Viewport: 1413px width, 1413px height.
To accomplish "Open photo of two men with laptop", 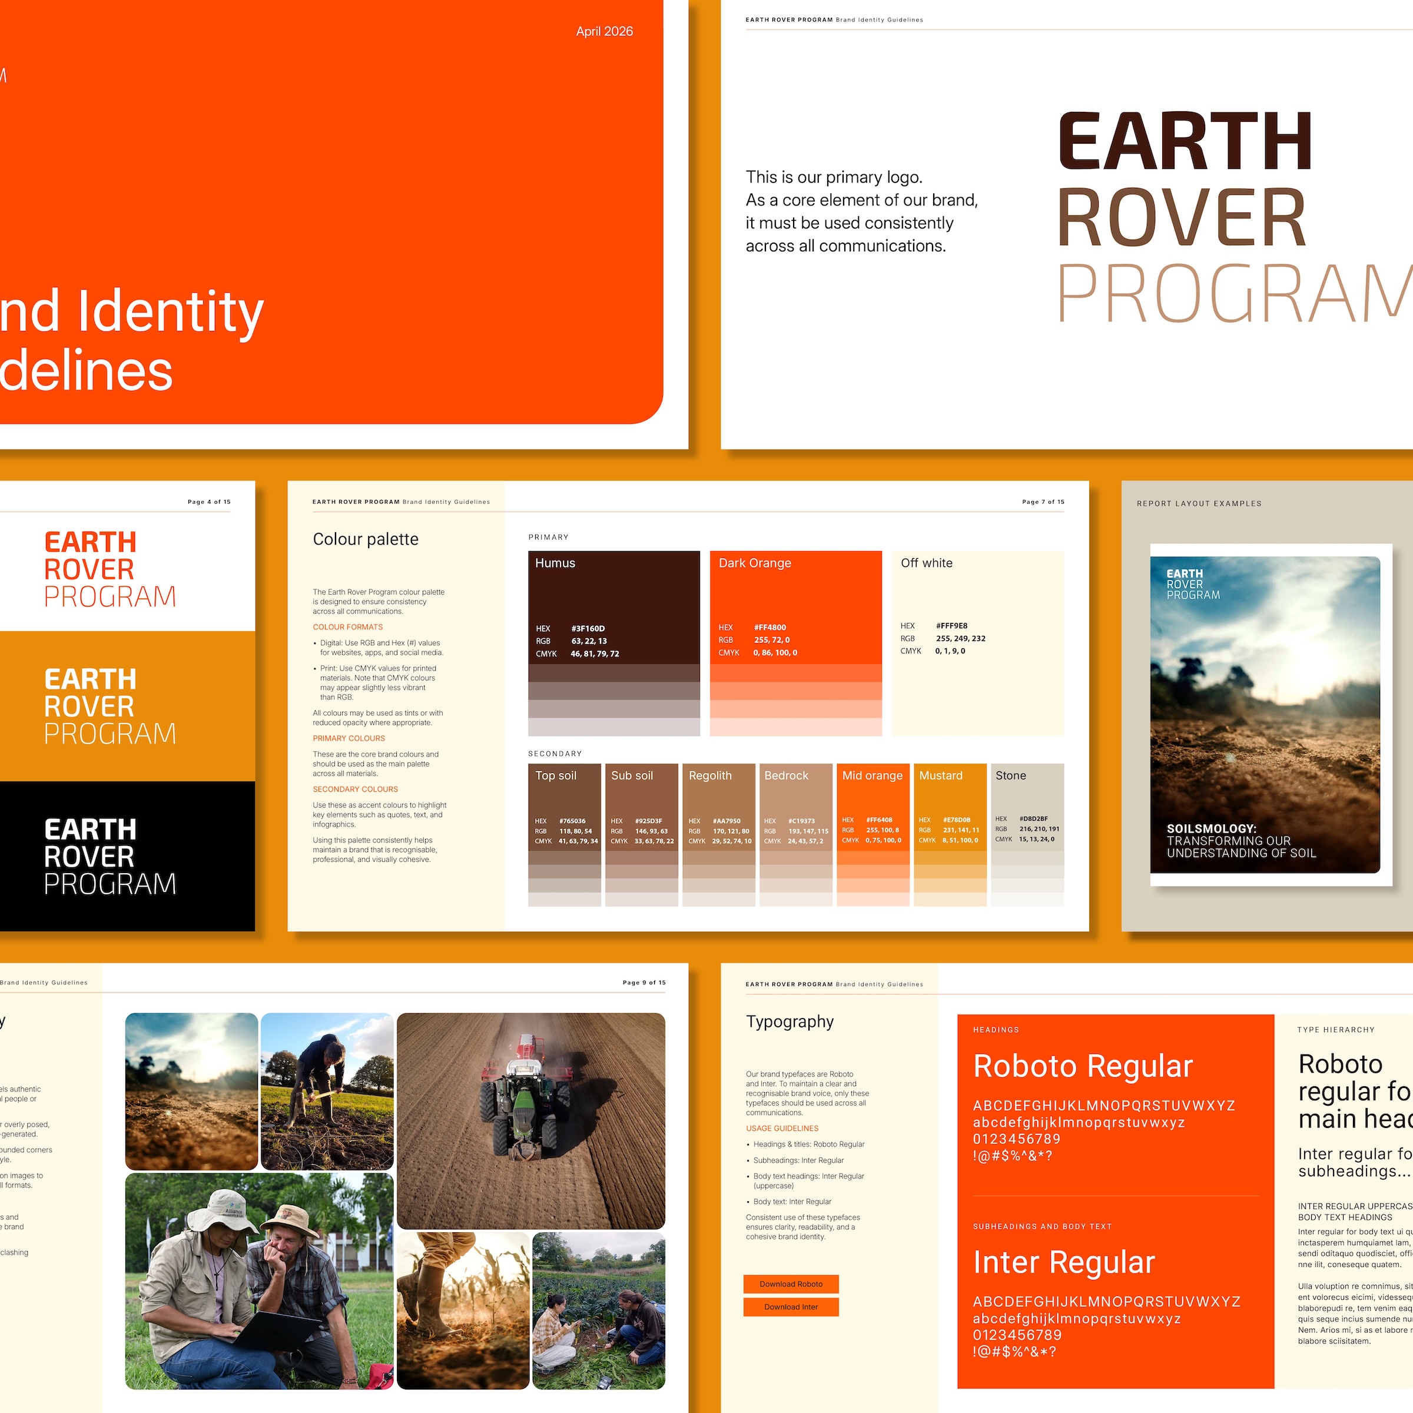I will click(260, 1281).
